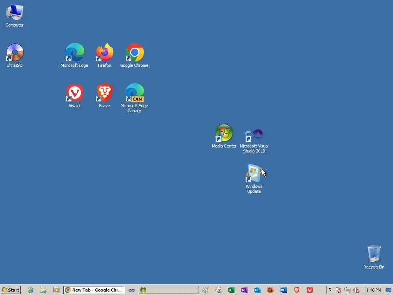Select the Windows Update desktop shortcut
The height and width of the screenshot is (295, 393).
[254, 179]
